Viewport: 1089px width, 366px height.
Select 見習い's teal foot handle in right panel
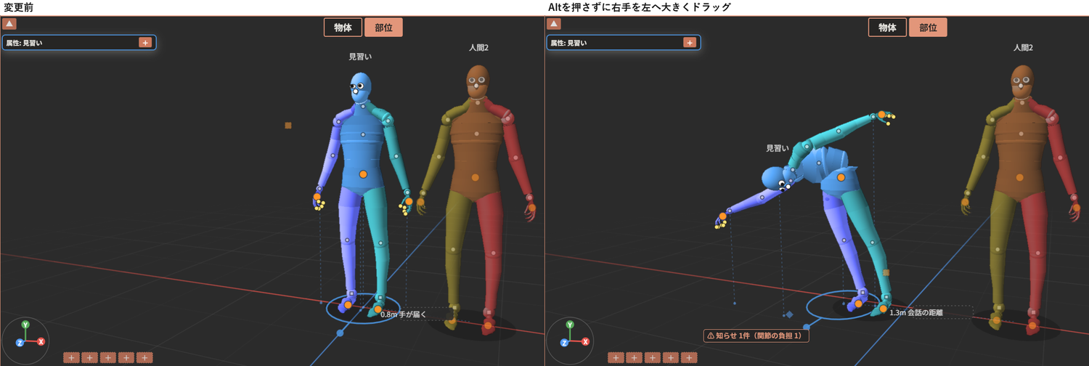883,309
